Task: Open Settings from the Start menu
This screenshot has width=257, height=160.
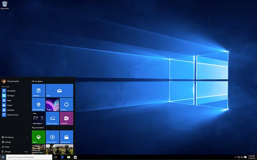Action: pos(8,142)
